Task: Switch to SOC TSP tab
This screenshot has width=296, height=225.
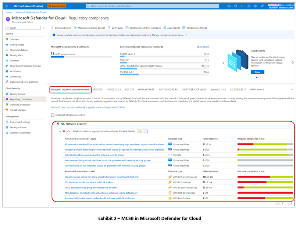Action: coord(129,89)
